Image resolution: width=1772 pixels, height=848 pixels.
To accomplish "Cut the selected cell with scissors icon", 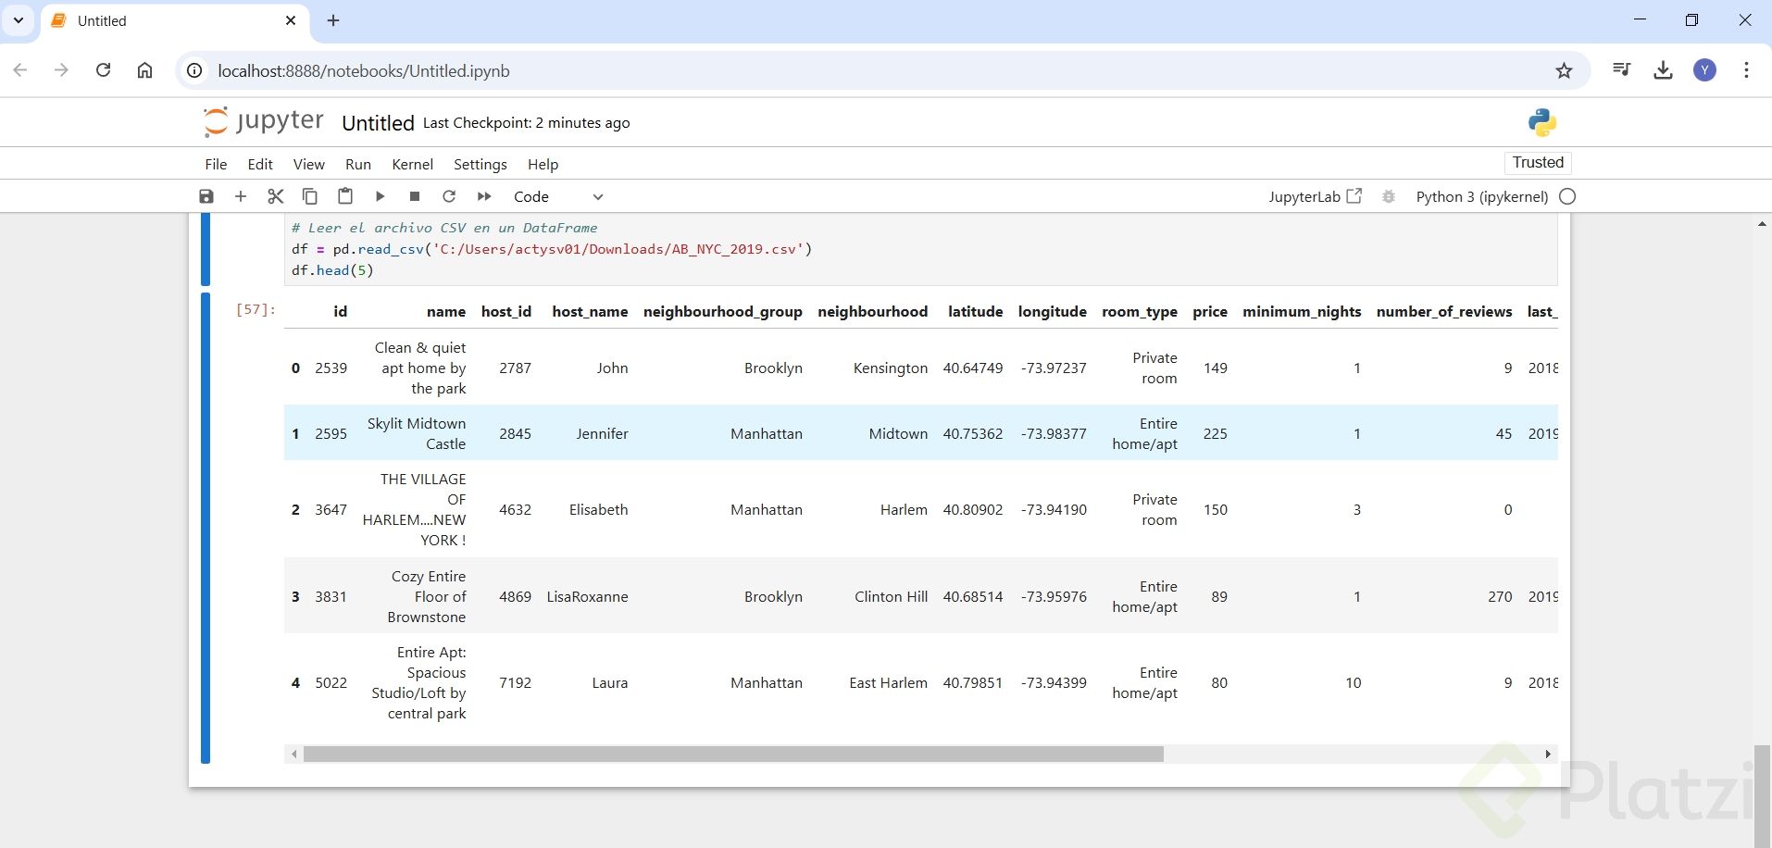I will pos(275,196).
